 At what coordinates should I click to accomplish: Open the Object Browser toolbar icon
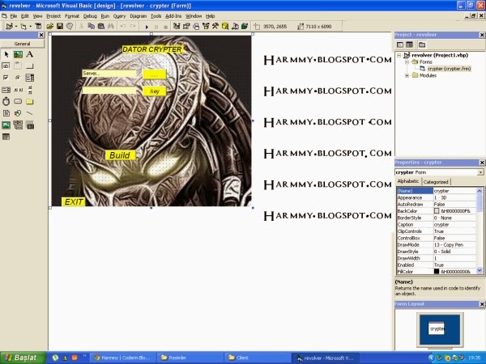[206, 27]
